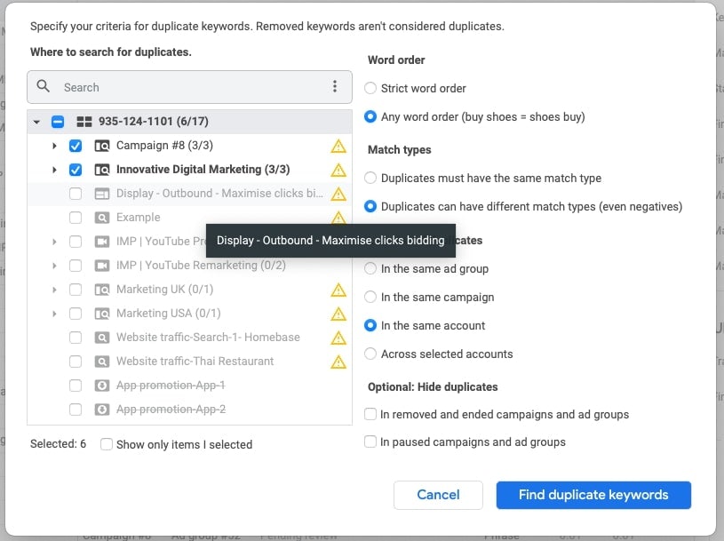Click the Find duplicate keywords button

593,495
